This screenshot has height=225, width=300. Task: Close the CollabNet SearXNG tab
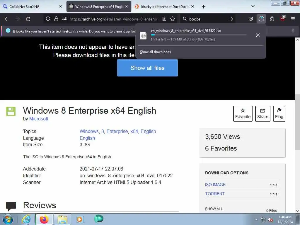coord(61,6)
